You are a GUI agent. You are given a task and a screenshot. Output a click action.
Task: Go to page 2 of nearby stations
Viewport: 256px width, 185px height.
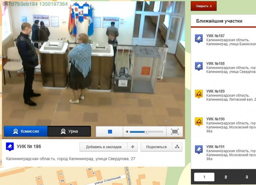point(226,177)
